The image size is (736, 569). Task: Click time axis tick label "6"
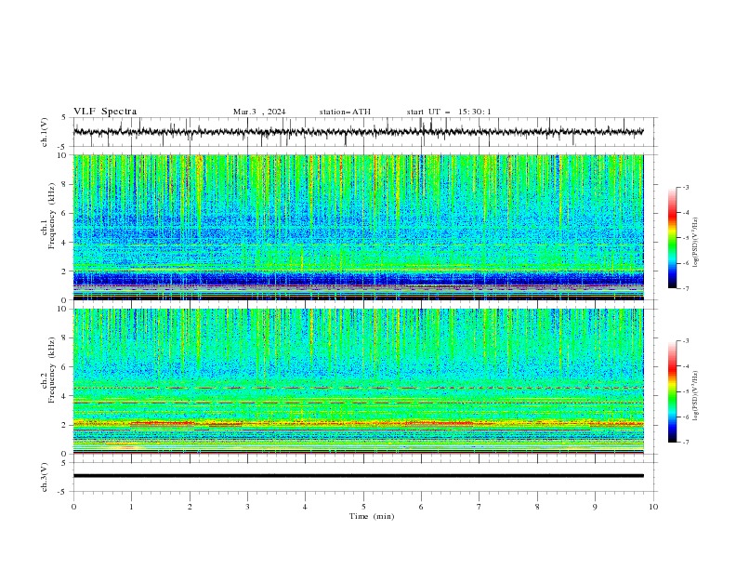coord(421,507)
